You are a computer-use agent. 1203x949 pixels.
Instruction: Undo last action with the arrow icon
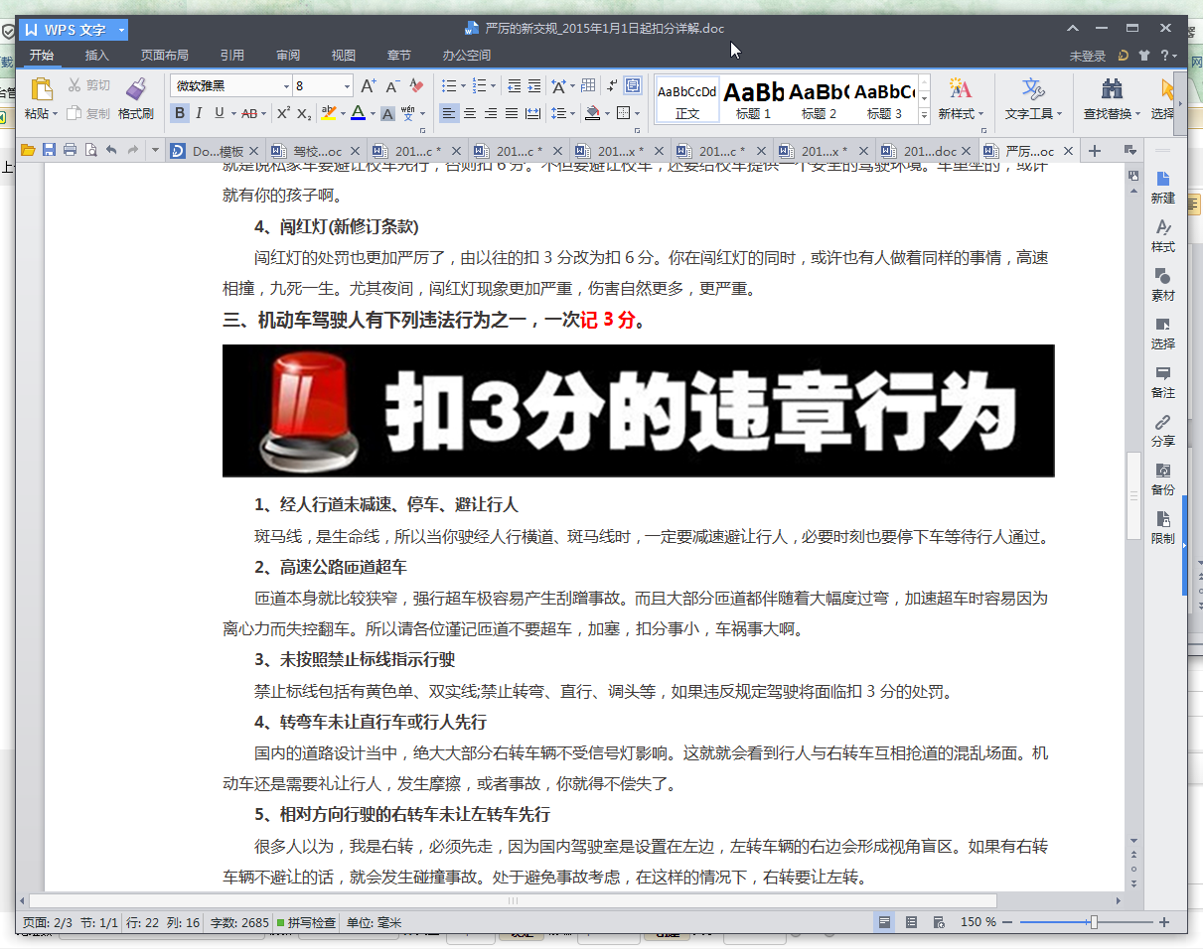111,151
